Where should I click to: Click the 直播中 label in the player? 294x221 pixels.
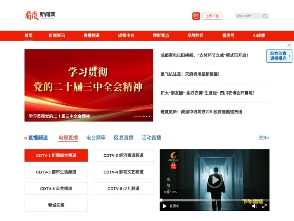pos(174,206)
